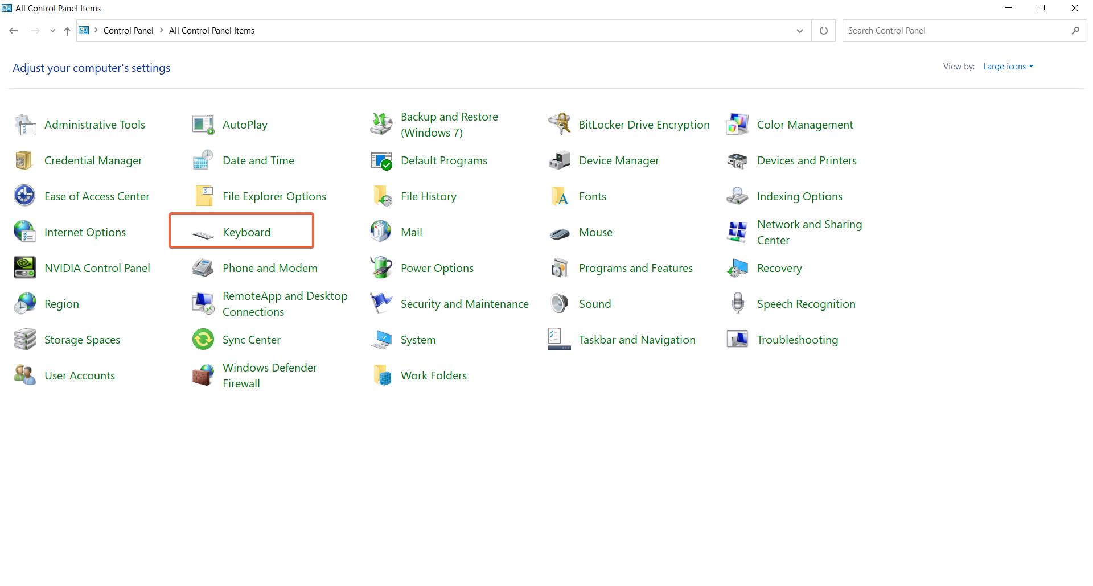Click the Device Manager icon
This screenshot has width=1093, height=586.
tap(559, 160)
